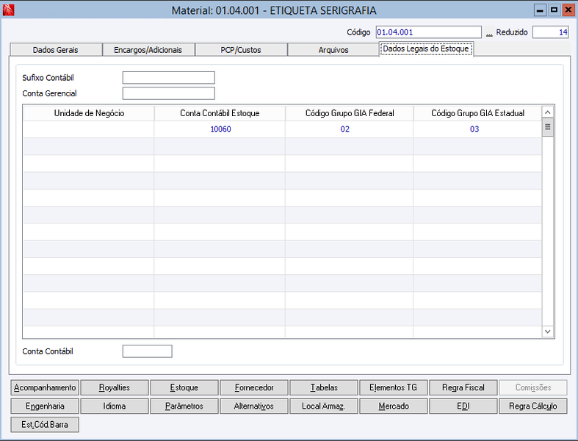Open the Regra Cálculo button
This screenshot has width=578, height=441.
point(533,406)
